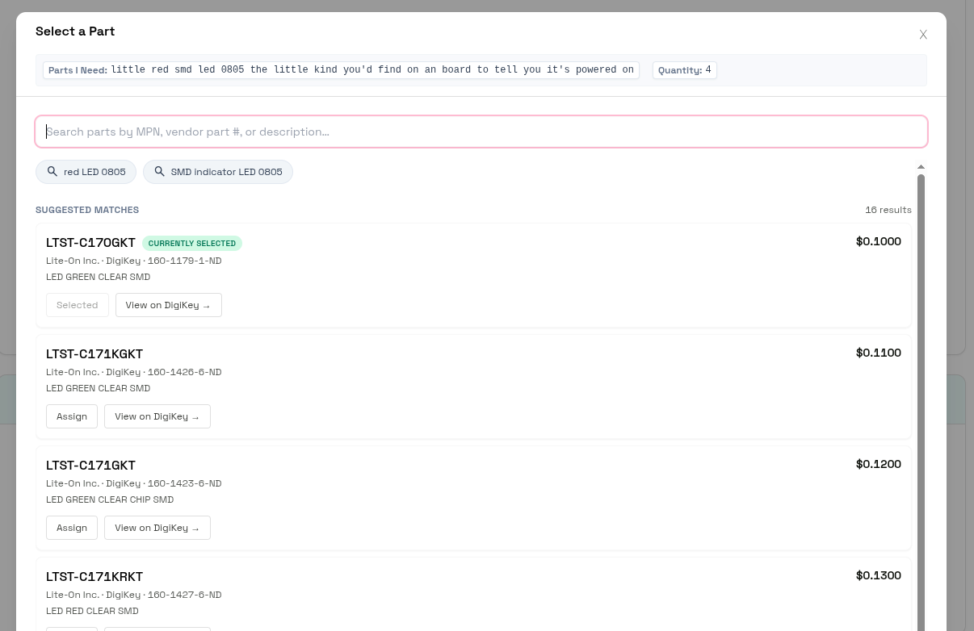The image size is (974, 631).
Task: Click the Currently Selected badge
Action: click(192, 243)
